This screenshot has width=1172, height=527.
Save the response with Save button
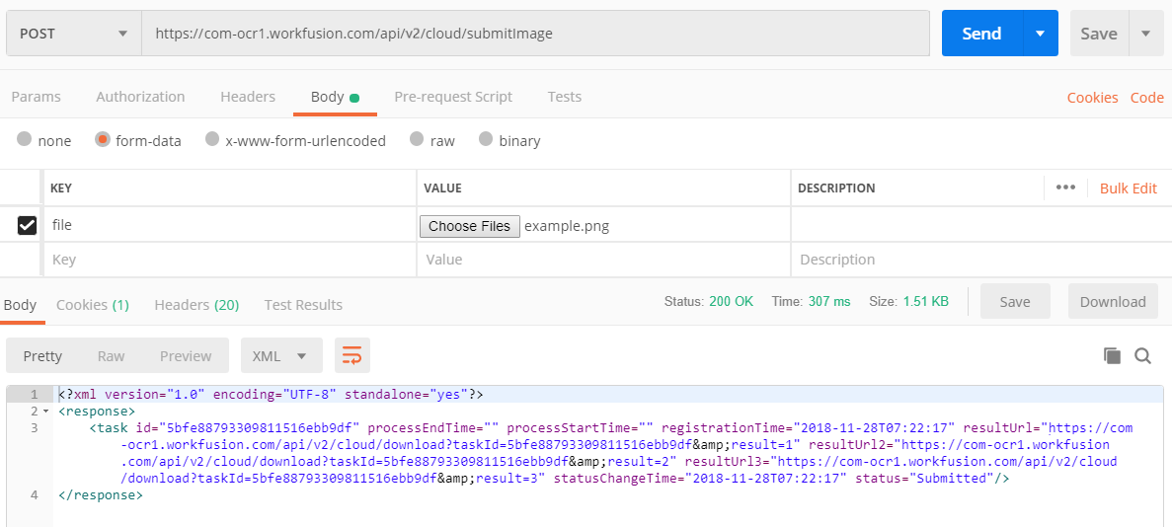pyautogui.click(x=1015, y=301)
